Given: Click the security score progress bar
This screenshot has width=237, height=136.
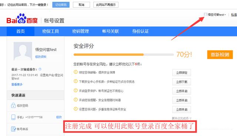Looking at the screenshot, I should tap(124, 55).
